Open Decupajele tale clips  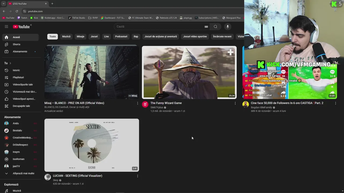(x=20, y=106)
